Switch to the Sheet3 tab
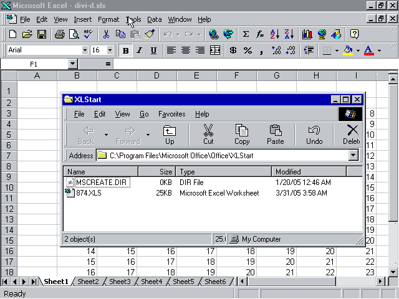399x299 pixels. (x=120, y=282)
